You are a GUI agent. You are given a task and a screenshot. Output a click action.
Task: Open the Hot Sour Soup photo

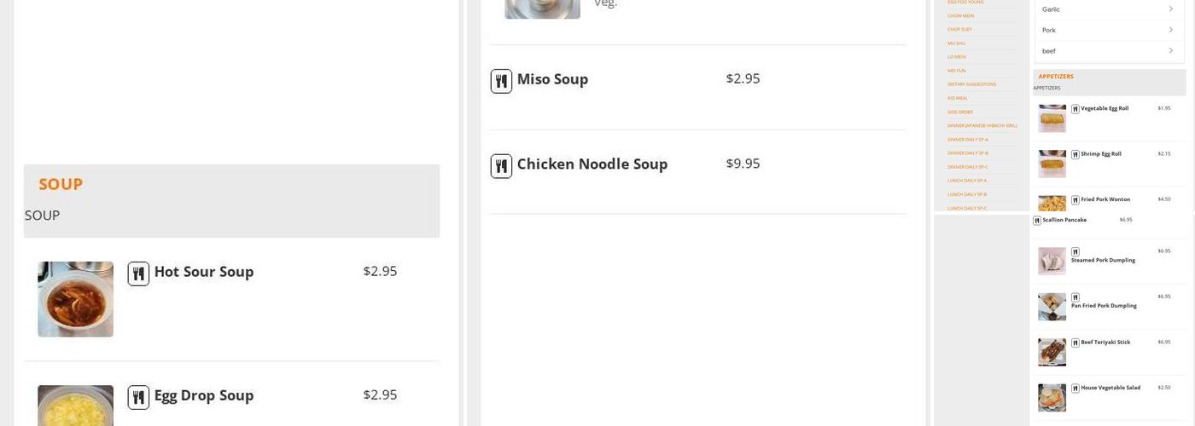pos(75,299)
